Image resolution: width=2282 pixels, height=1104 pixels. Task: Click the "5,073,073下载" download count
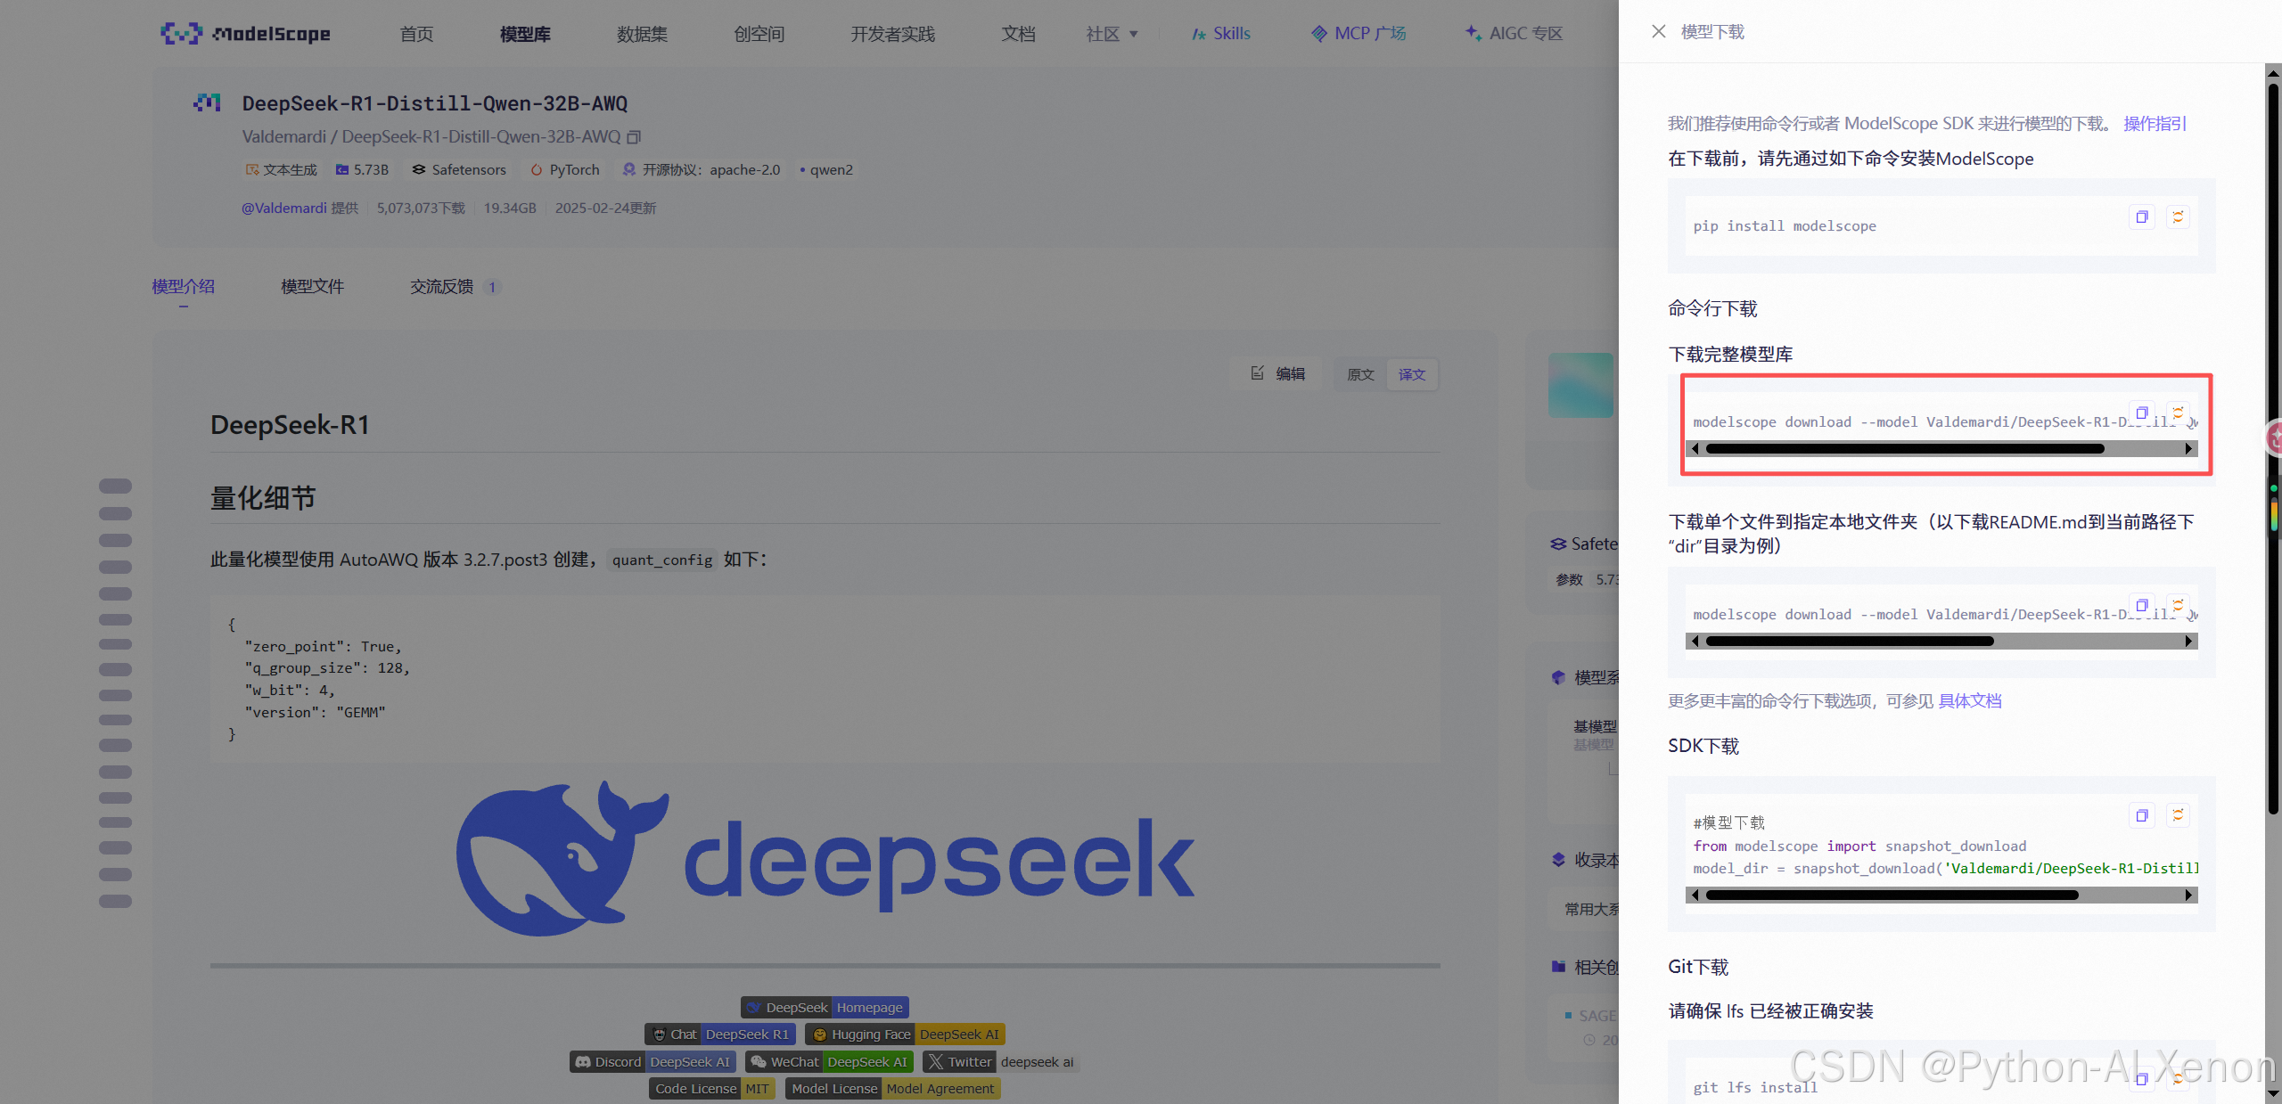pyautogui.click(x=421, y=208)
